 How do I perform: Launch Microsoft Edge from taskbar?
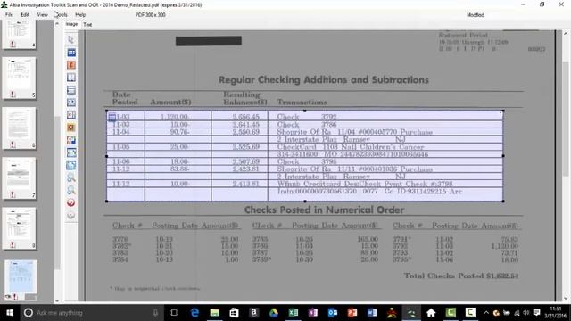tap(194, 313)
